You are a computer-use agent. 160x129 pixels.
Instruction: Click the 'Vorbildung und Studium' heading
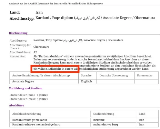click(x=25, y=88)
